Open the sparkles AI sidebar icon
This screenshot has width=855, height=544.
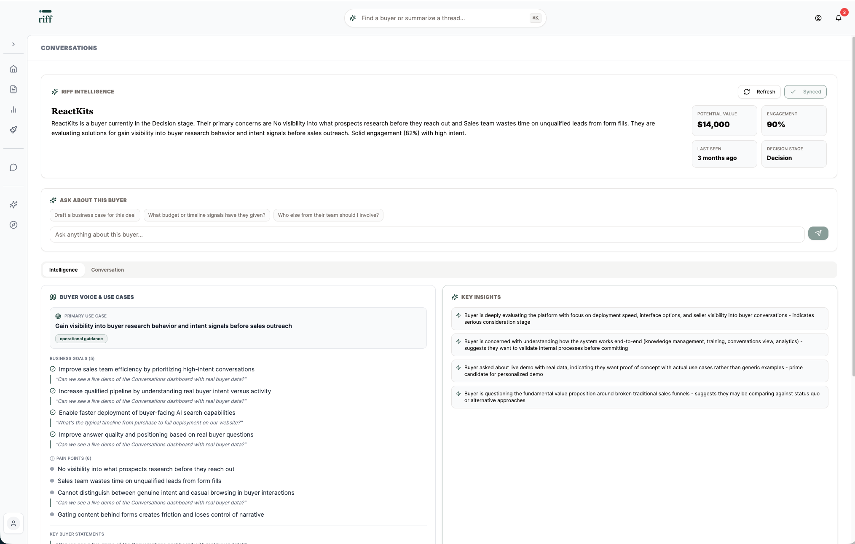(13, 205)
